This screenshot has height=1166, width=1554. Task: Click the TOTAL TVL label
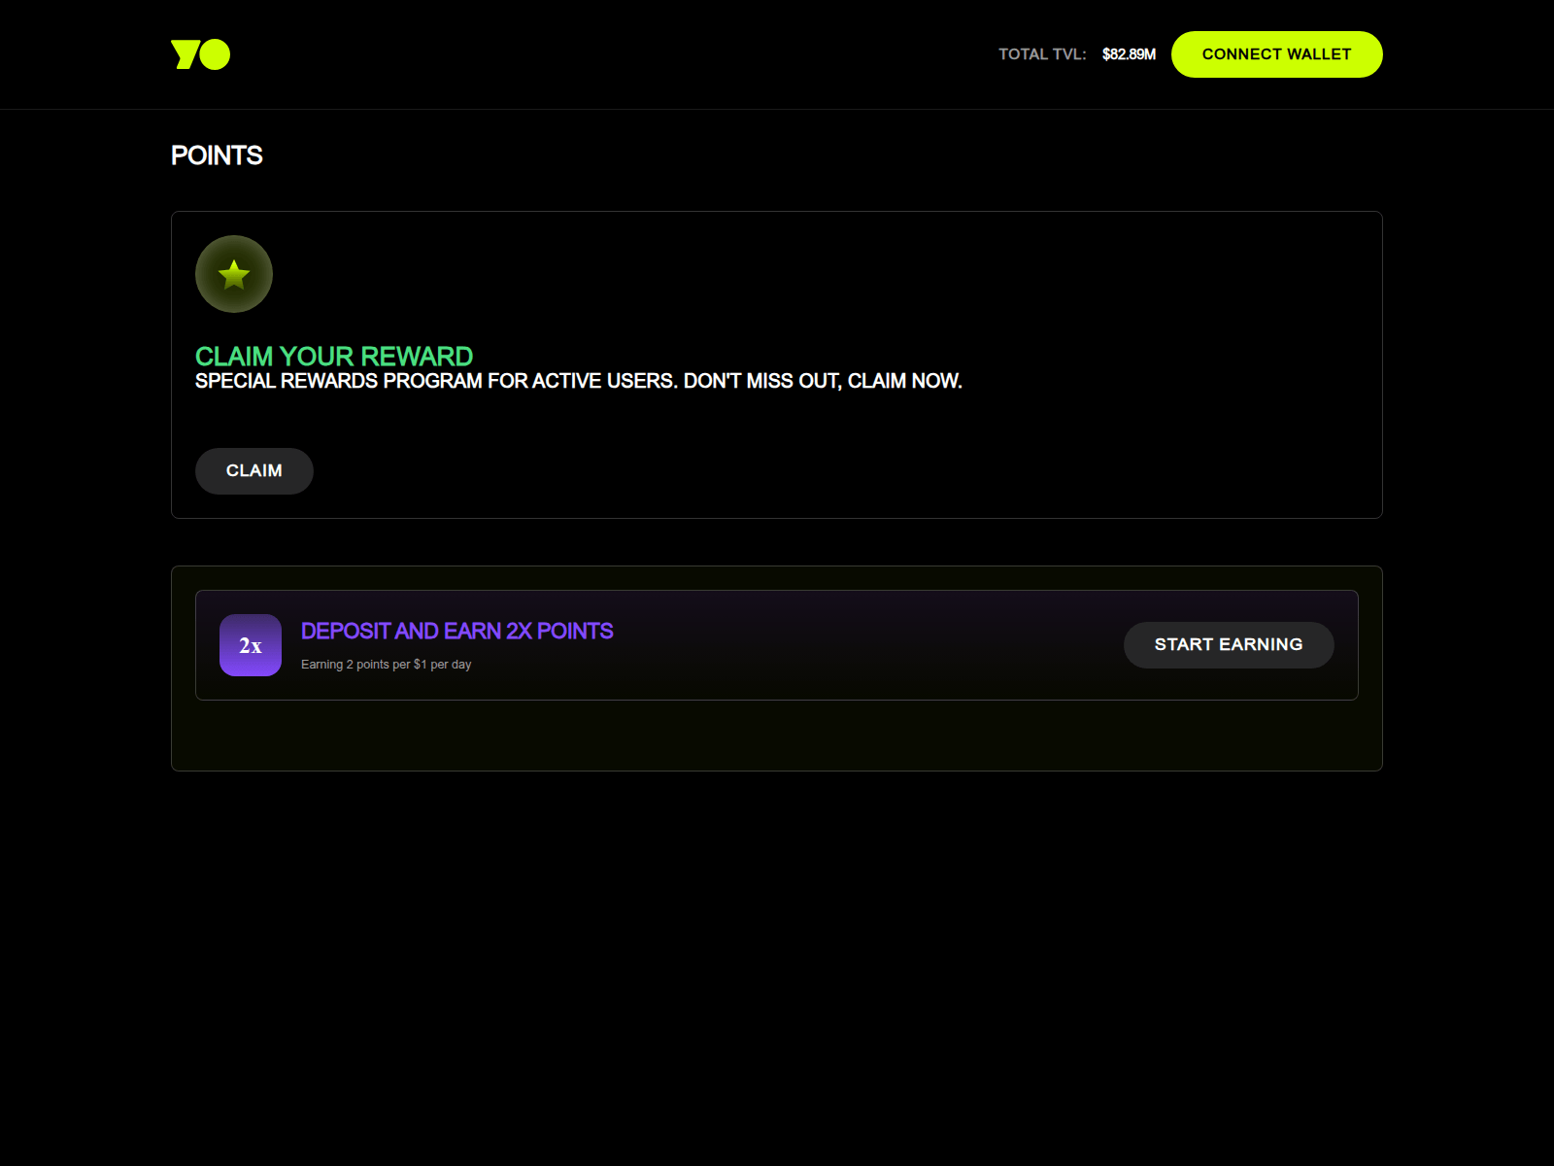click(x=1041, y=54)
